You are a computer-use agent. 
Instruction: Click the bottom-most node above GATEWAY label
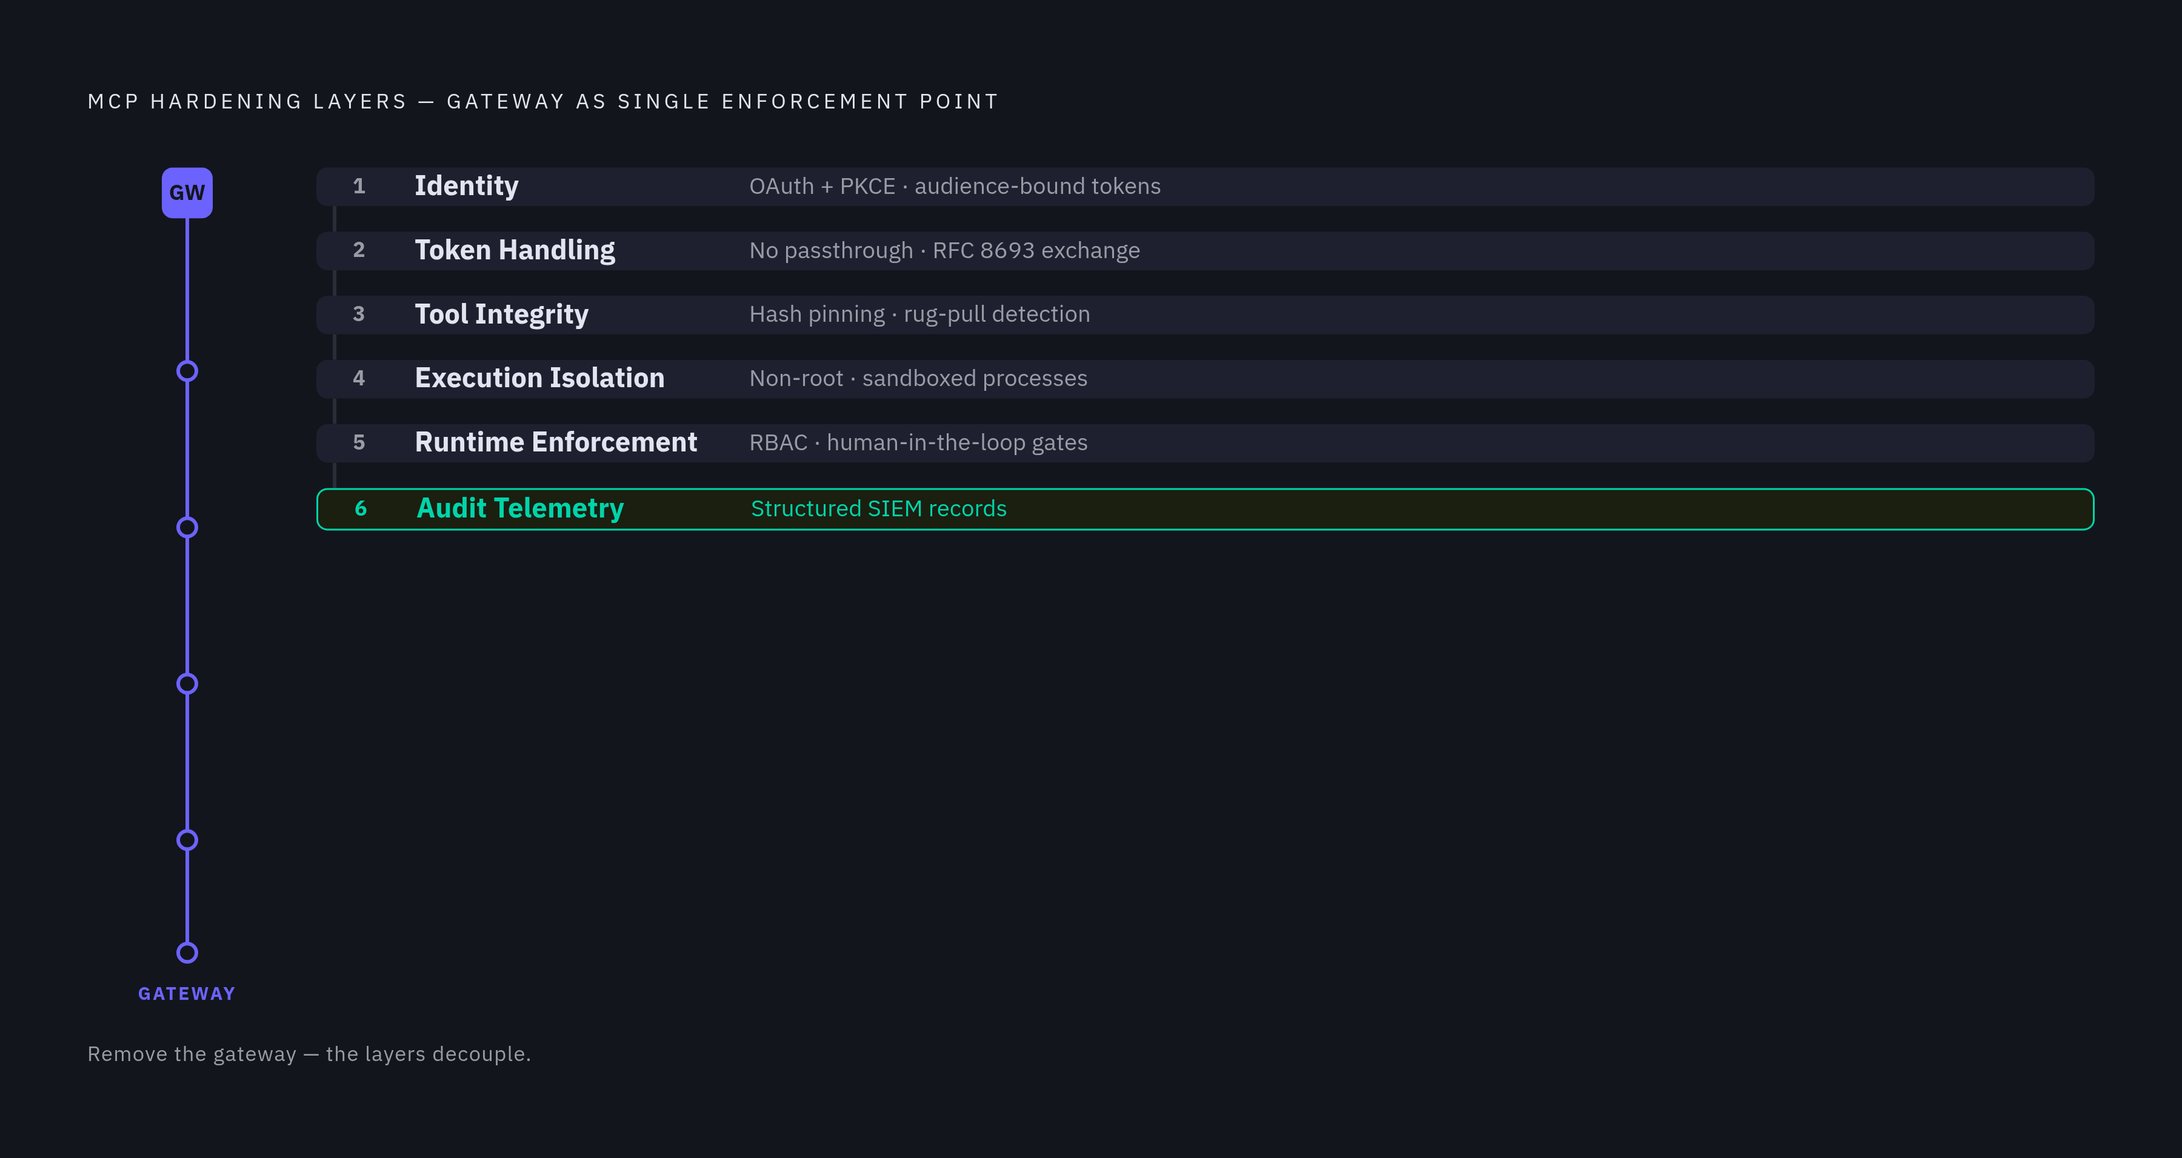tap(187, 953)
